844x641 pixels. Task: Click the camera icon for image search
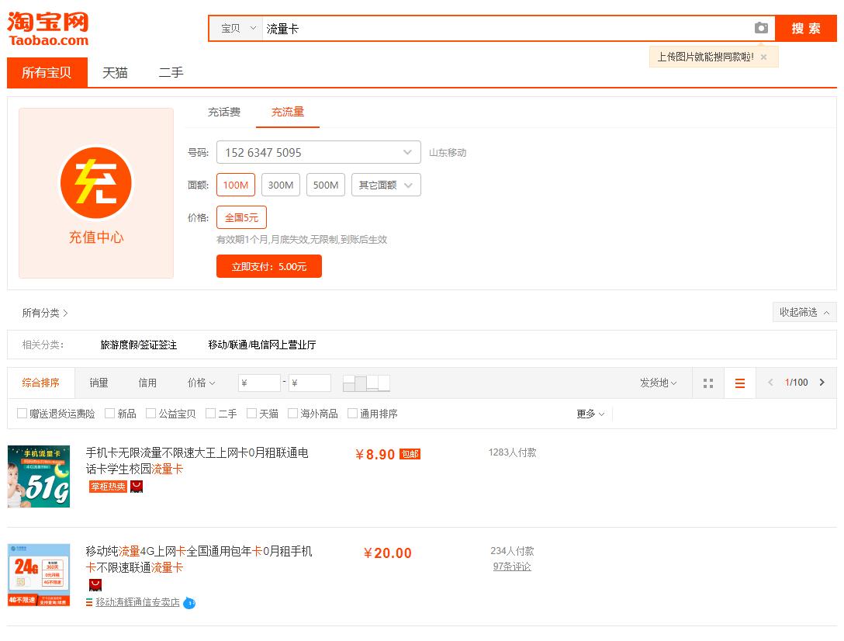(x=761, y=28)
